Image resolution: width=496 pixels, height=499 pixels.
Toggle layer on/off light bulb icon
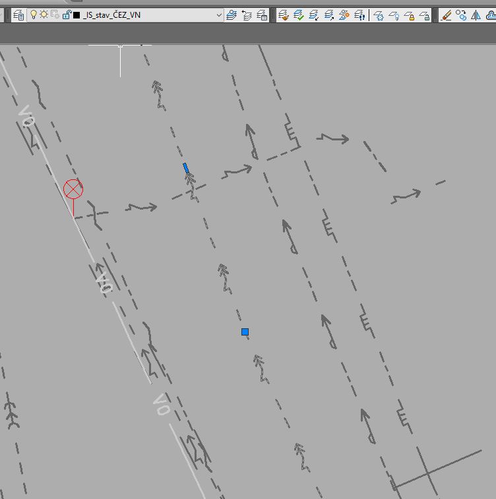(34, 15)
